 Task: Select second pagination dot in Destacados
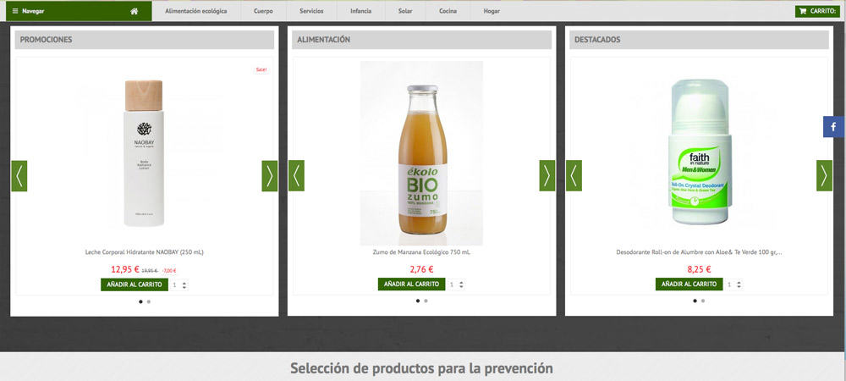703,301
